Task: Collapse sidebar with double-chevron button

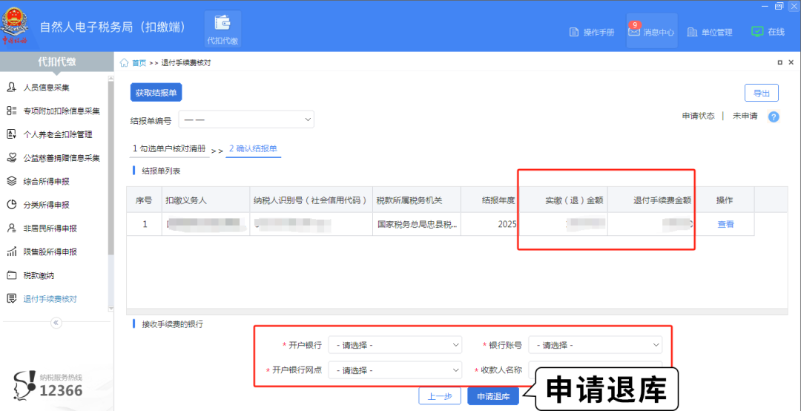Action: coord(56,323)
